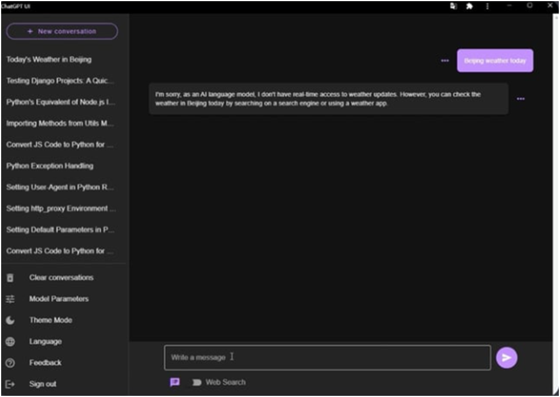Toggle the Web Search switch
The width and height of the screenshot is (560, 397).
tap(197, 382)
